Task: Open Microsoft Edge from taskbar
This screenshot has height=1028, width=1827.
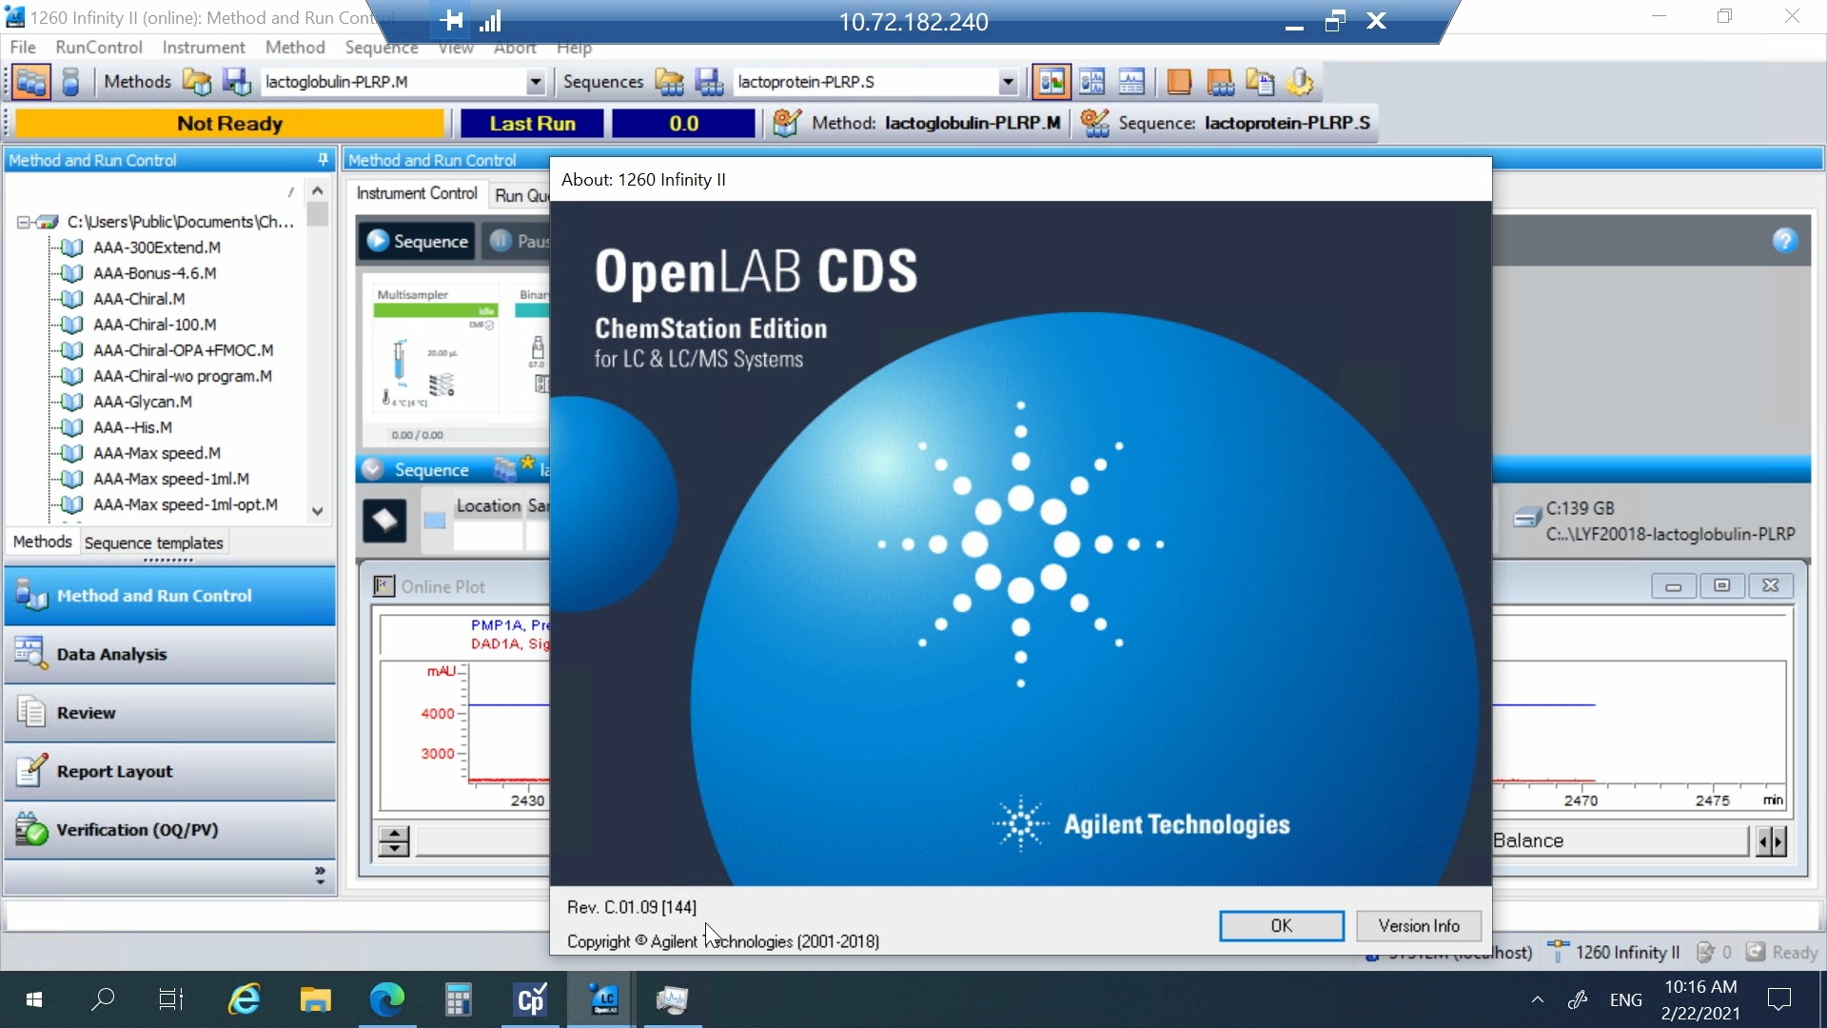Action: (x=386, y=999)
